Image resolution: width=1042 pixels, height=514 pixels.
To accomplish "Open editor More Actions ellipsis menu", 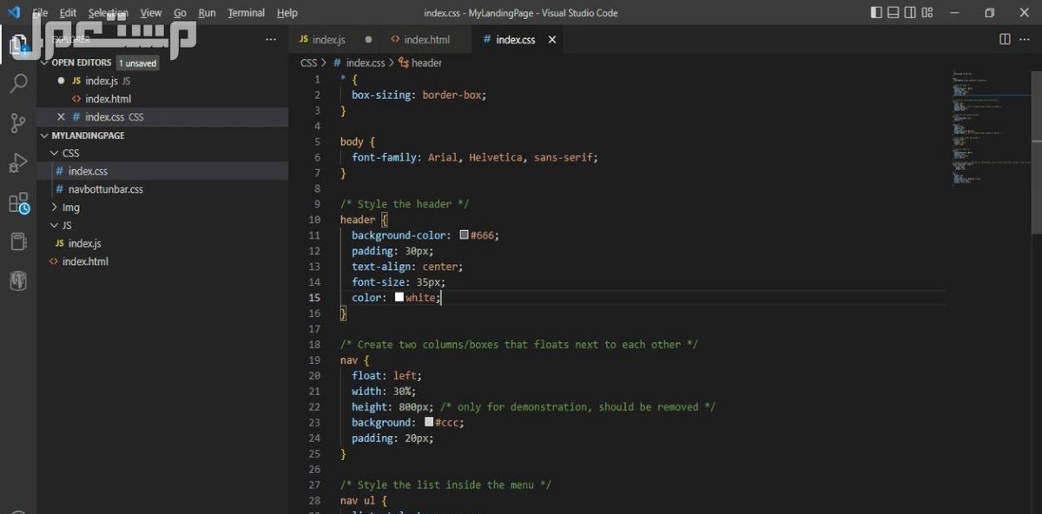I will coord(1026,39).
